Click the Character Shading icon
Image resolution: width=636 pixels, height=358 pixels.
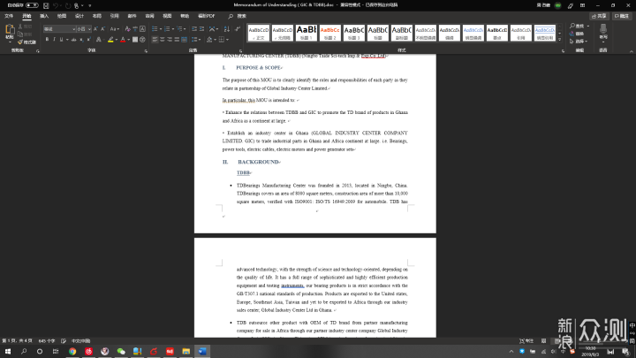135,40
